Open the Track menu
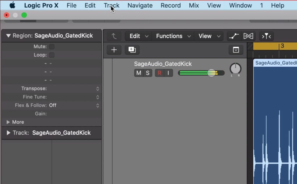Viewport: 297px width, 184px height. click(x=112, y=5)
